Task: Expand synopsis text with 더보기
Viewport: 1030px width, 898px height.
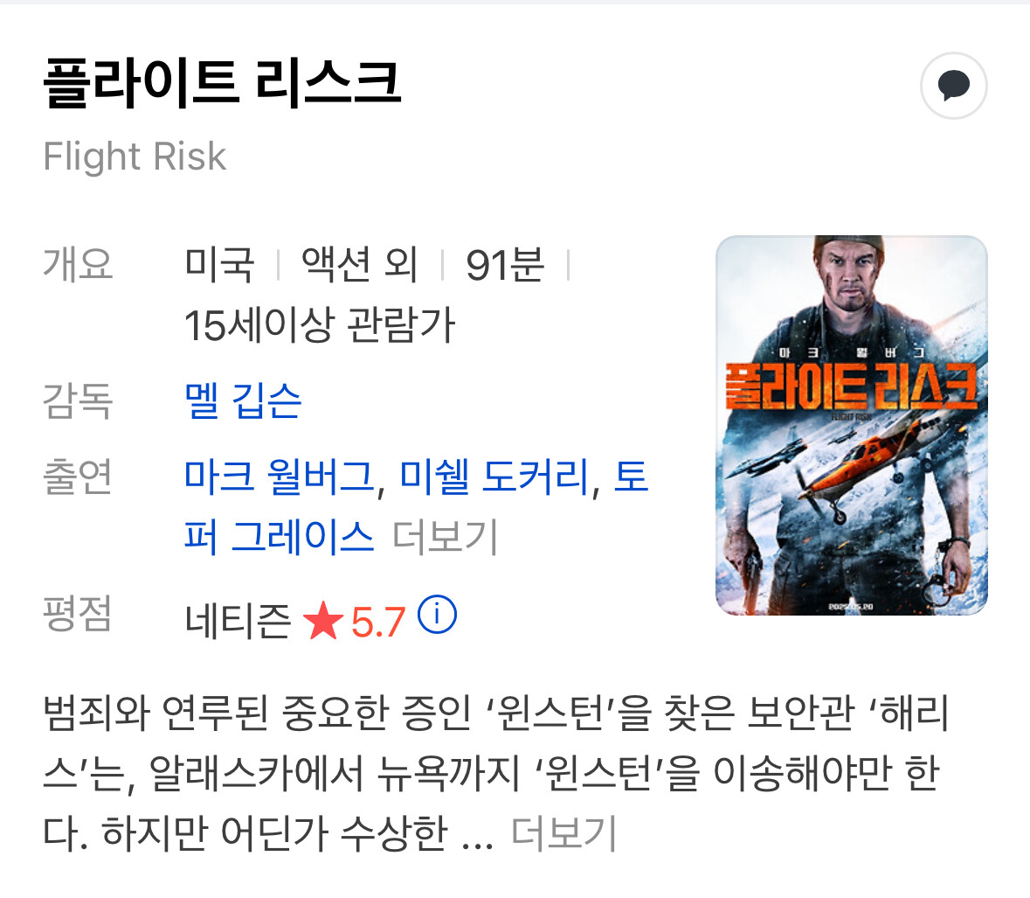Action: point(564,833)
